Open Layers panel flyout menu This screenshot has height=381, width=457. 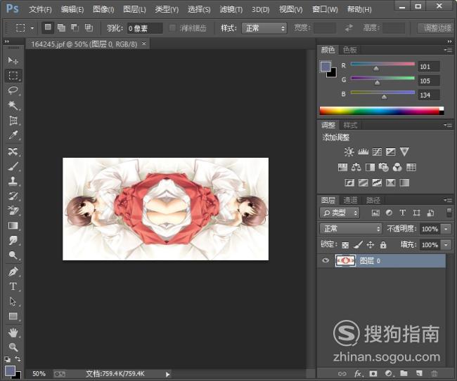(x=449, y=200)
